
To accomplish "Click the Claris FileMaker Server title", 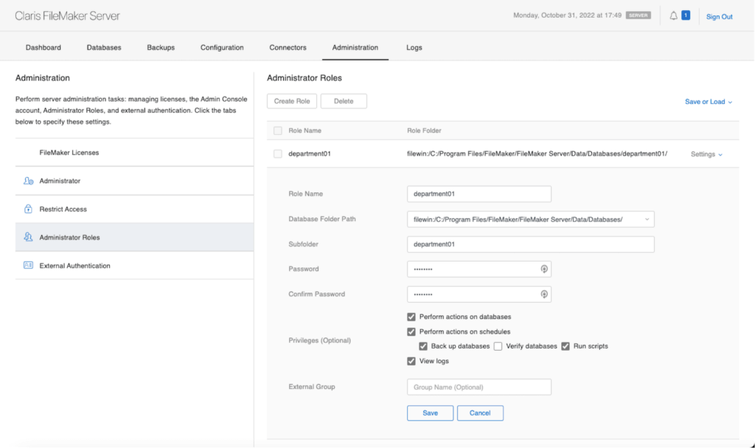I will click(67, 16).
